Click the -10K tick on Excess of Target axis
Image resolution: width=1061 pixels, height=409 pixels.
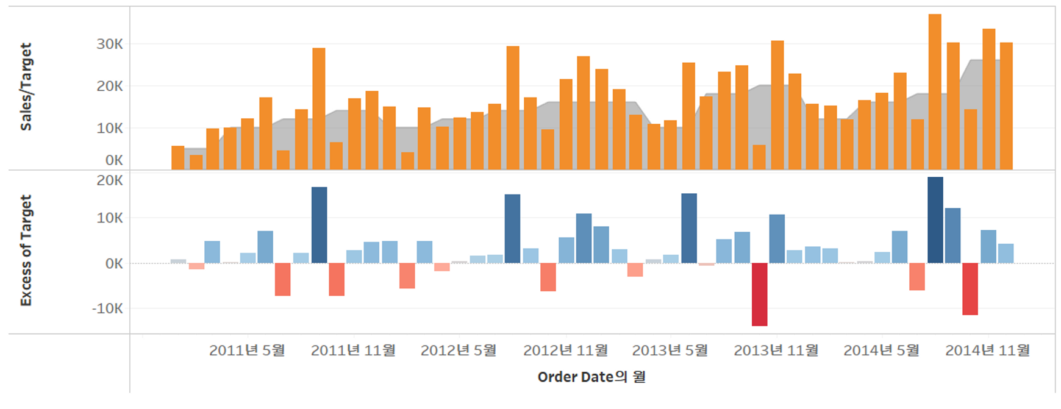point(107,308)
